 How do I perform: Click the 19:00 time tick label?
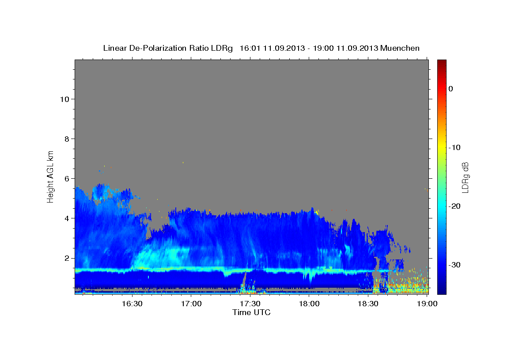click(427, 304)
